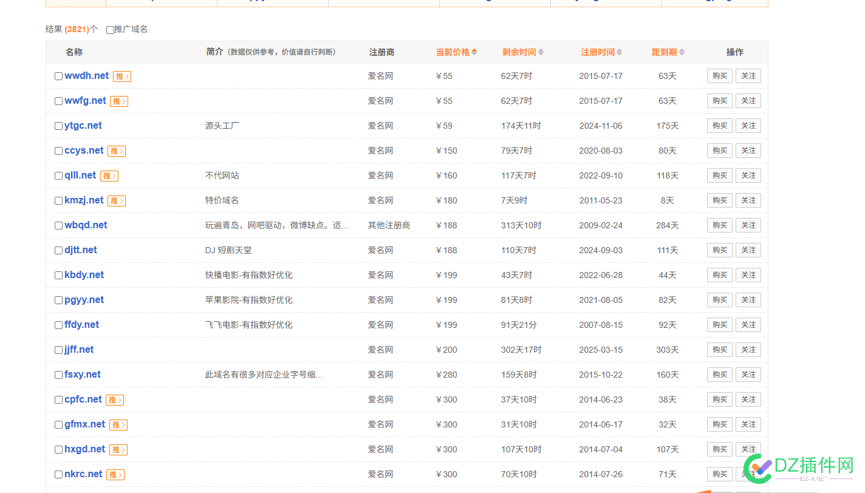The width and height of the screenshot is (865, 493).
Task: Open the wwdh.net domain link
Action: (x=87, y=76)
